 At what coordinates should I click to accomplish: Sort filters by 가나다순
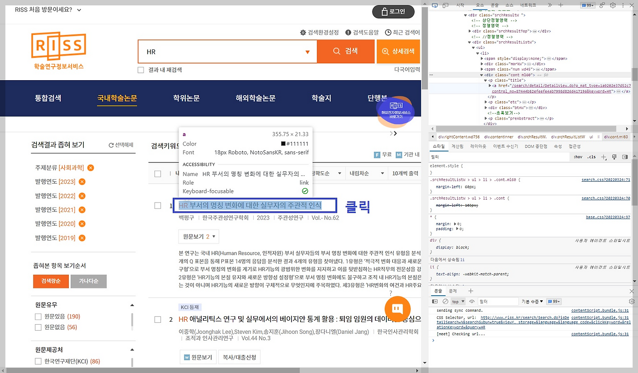[89, 281]
